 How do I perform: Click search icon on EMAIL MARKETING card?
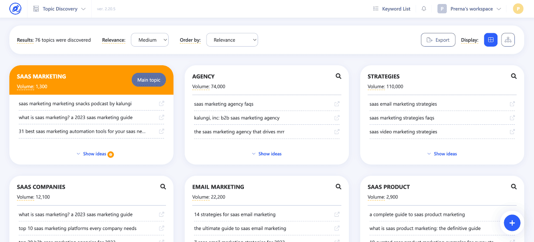pyautogui.click(x=338, y=187)
